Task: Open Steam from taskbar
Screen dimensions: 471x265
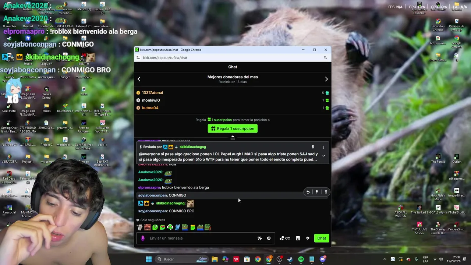Action: pyautogui.click(x=290, y=259)
